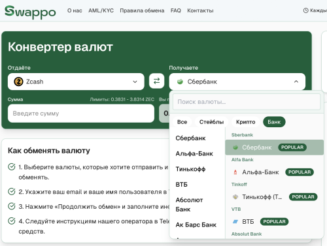Screen dimensions: 327x246
Task: Open the FAQ page
Action: coord(176,10)
